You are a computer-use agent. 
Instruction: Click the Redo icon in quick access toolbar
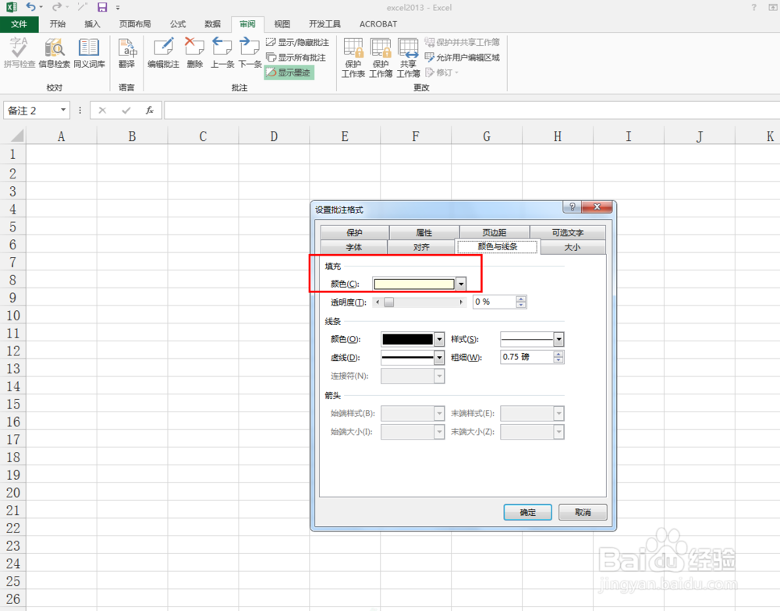click(57, 7)
